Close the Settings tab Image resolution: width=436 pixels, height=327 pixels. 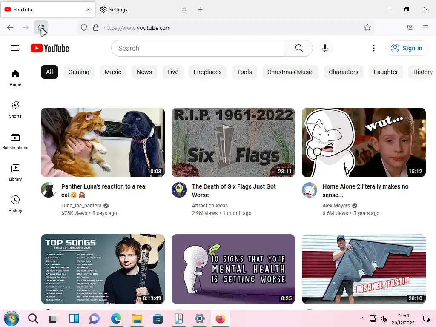184,9
